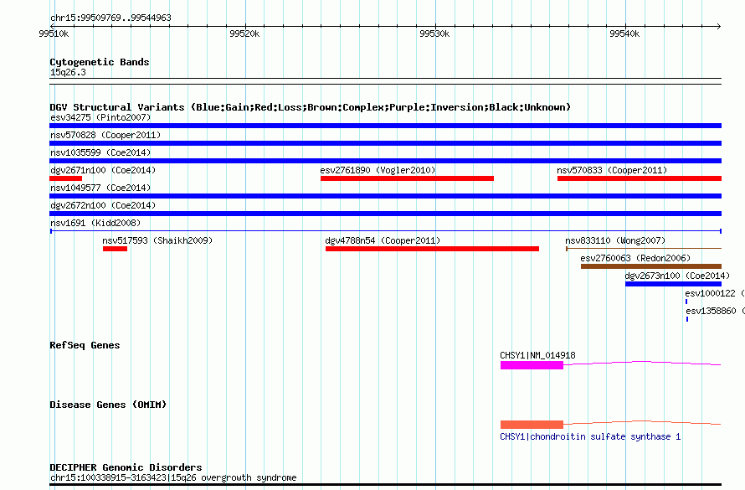
Task: Click the tiny esv1000122 variant marker
Action: tap(686, 302)
